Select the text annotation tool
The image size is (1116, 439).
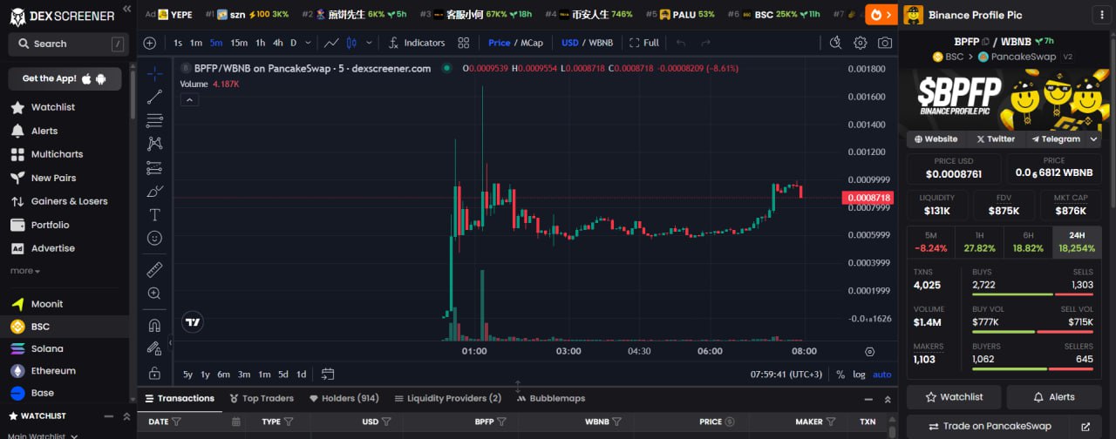pos(154,214)
